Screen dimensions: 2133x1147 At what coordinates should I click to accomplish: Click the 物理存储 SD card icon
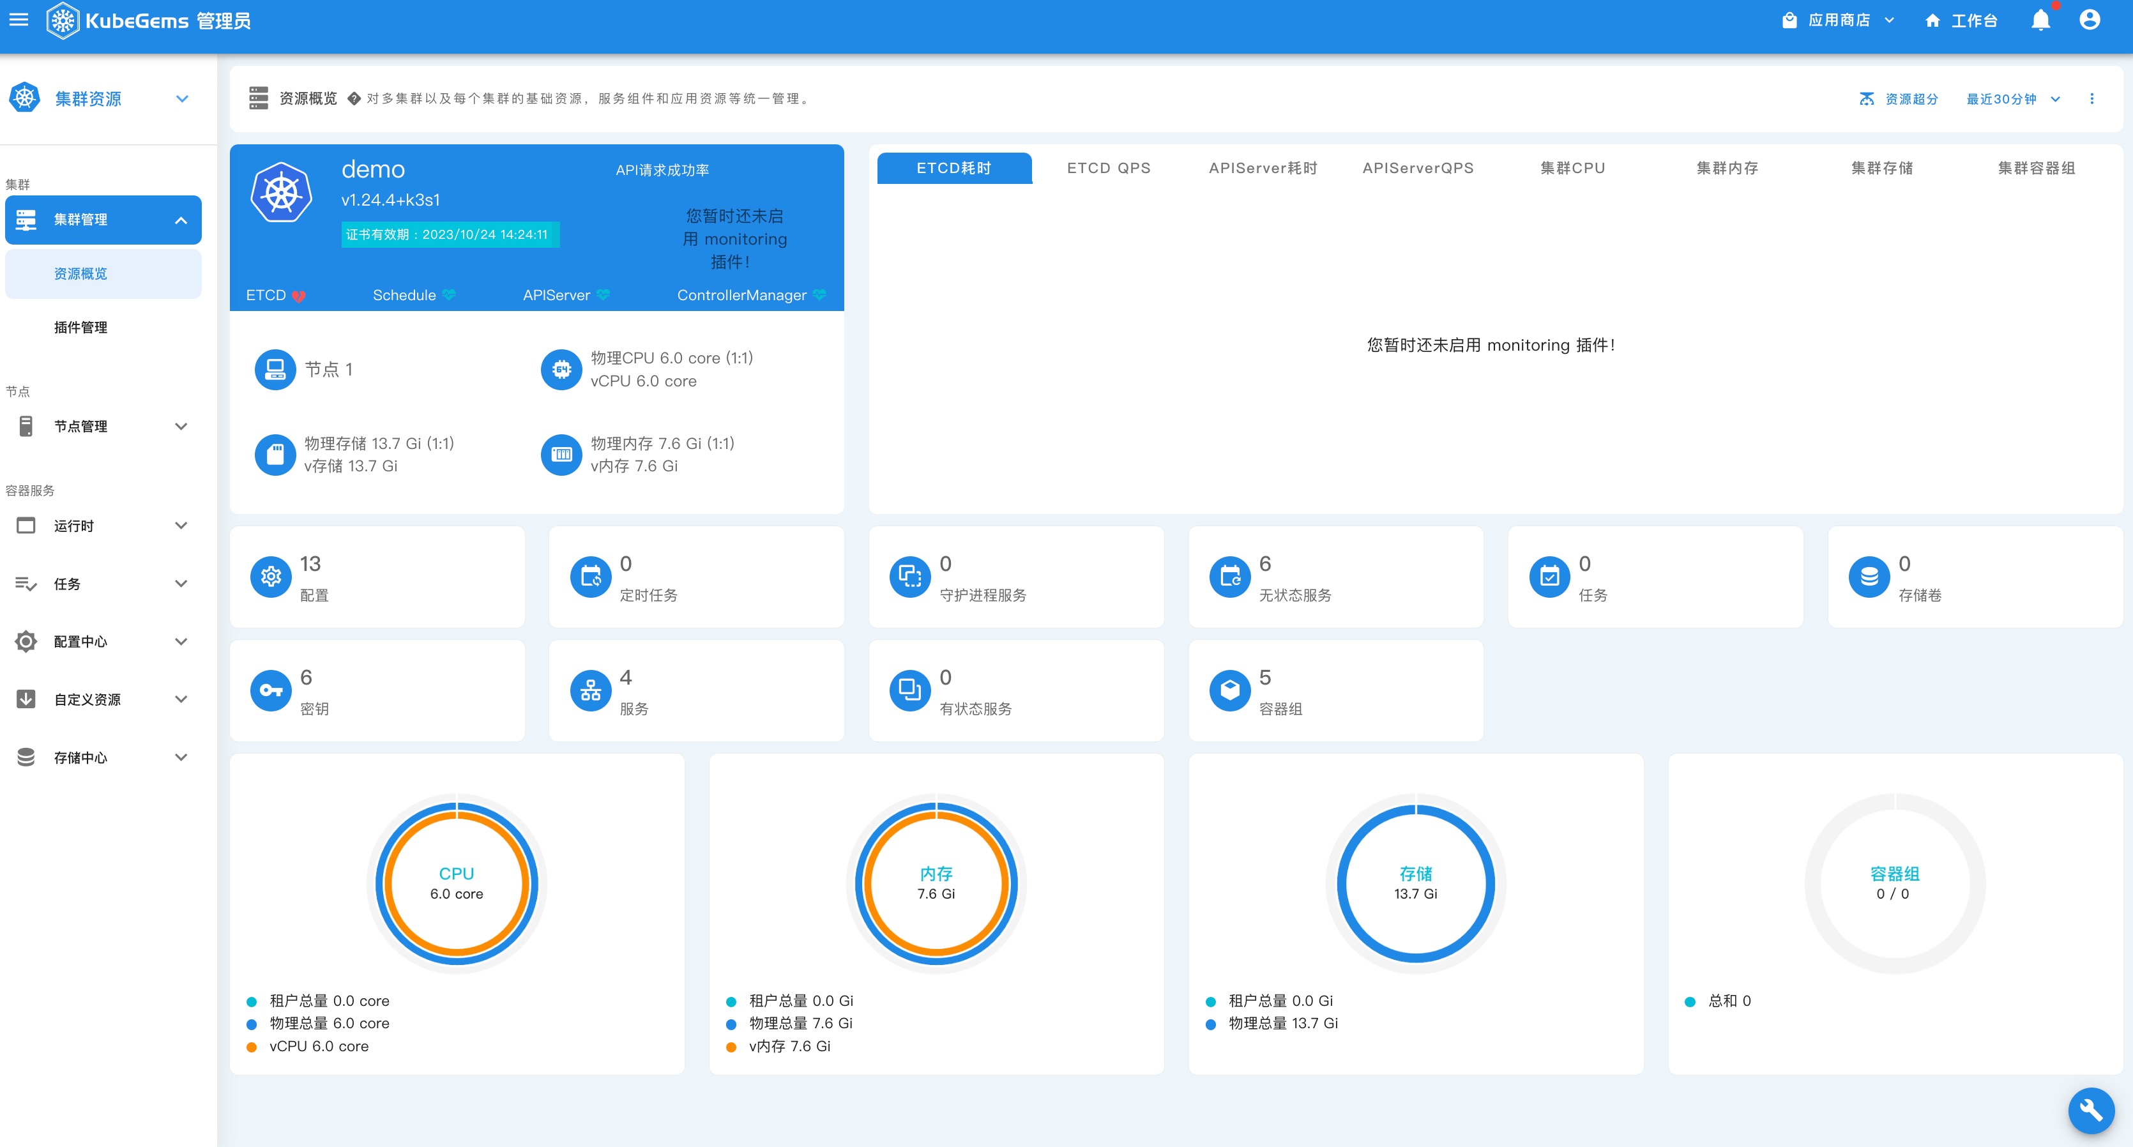point(275,455)
